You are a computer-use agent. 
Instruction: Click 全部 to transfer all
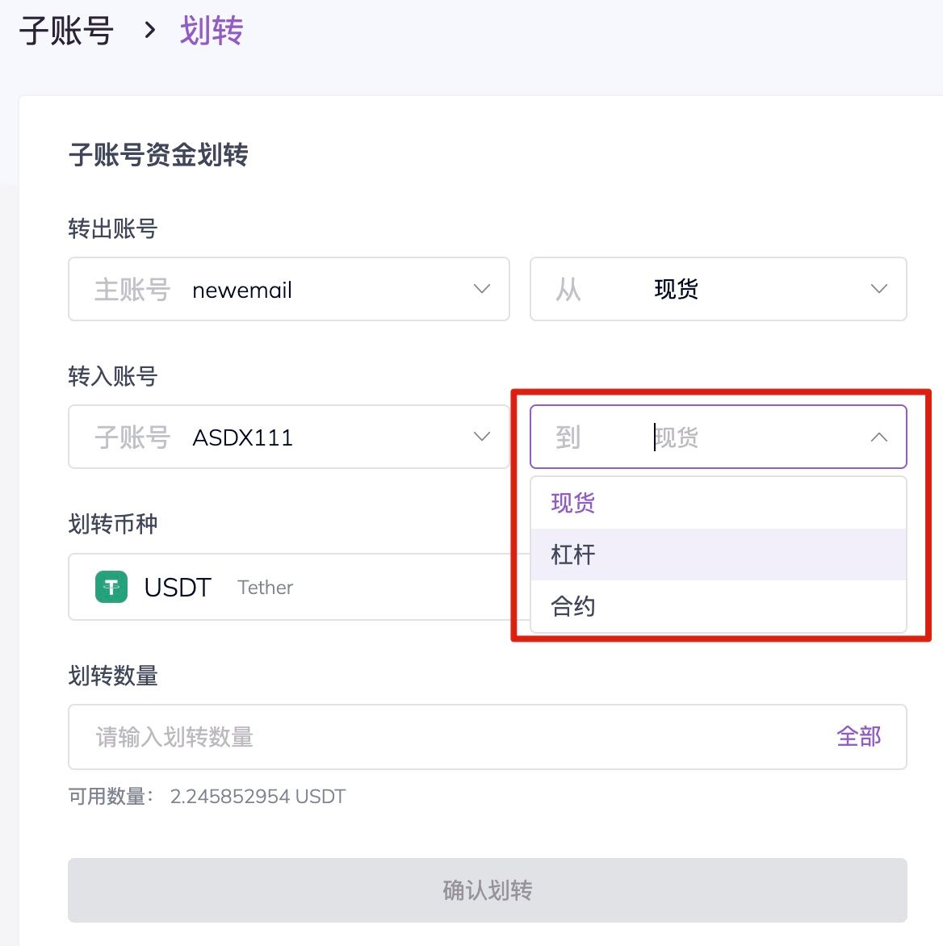click(x=859, y=736)
